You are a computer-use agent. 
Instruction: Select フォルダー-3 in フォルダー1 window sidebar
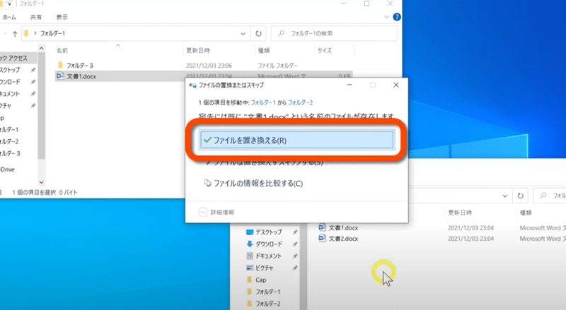(x=10, y=153)
